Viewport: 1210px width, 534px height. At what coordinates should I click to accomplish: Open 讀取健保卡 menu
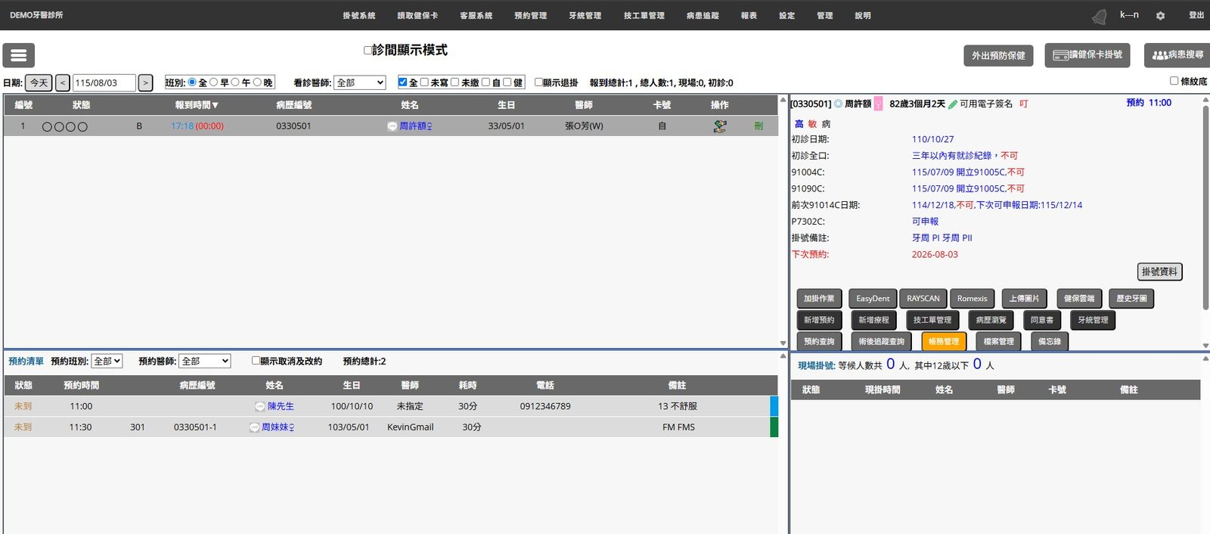pyautogui.click(x=417, y=15)
